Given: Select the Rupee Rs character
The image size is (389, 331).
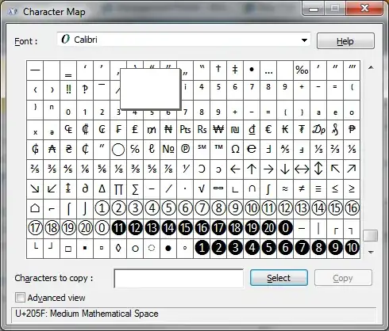Looking at the screenshot, I should click(202, 130).
